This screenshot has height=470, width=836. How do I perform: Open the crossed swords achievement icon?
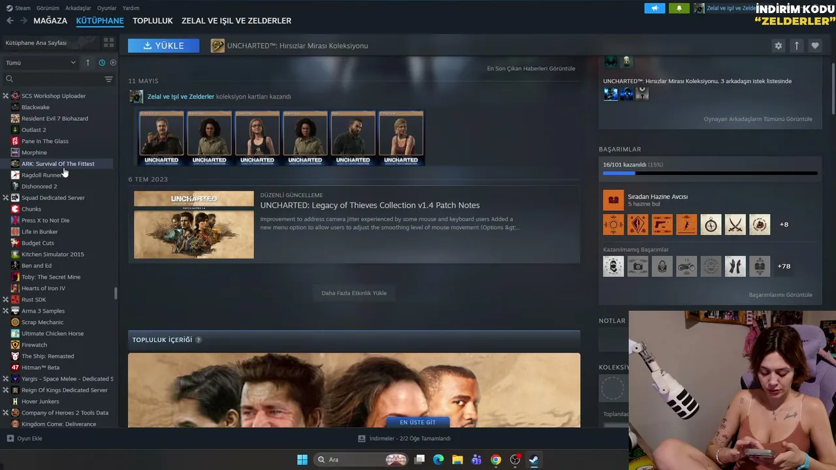tap(735, 225)
